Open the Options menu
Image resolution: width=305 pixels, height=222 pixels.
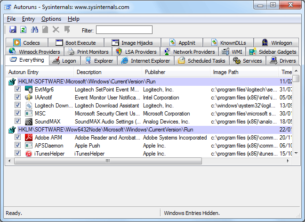(x=51, y=19)
